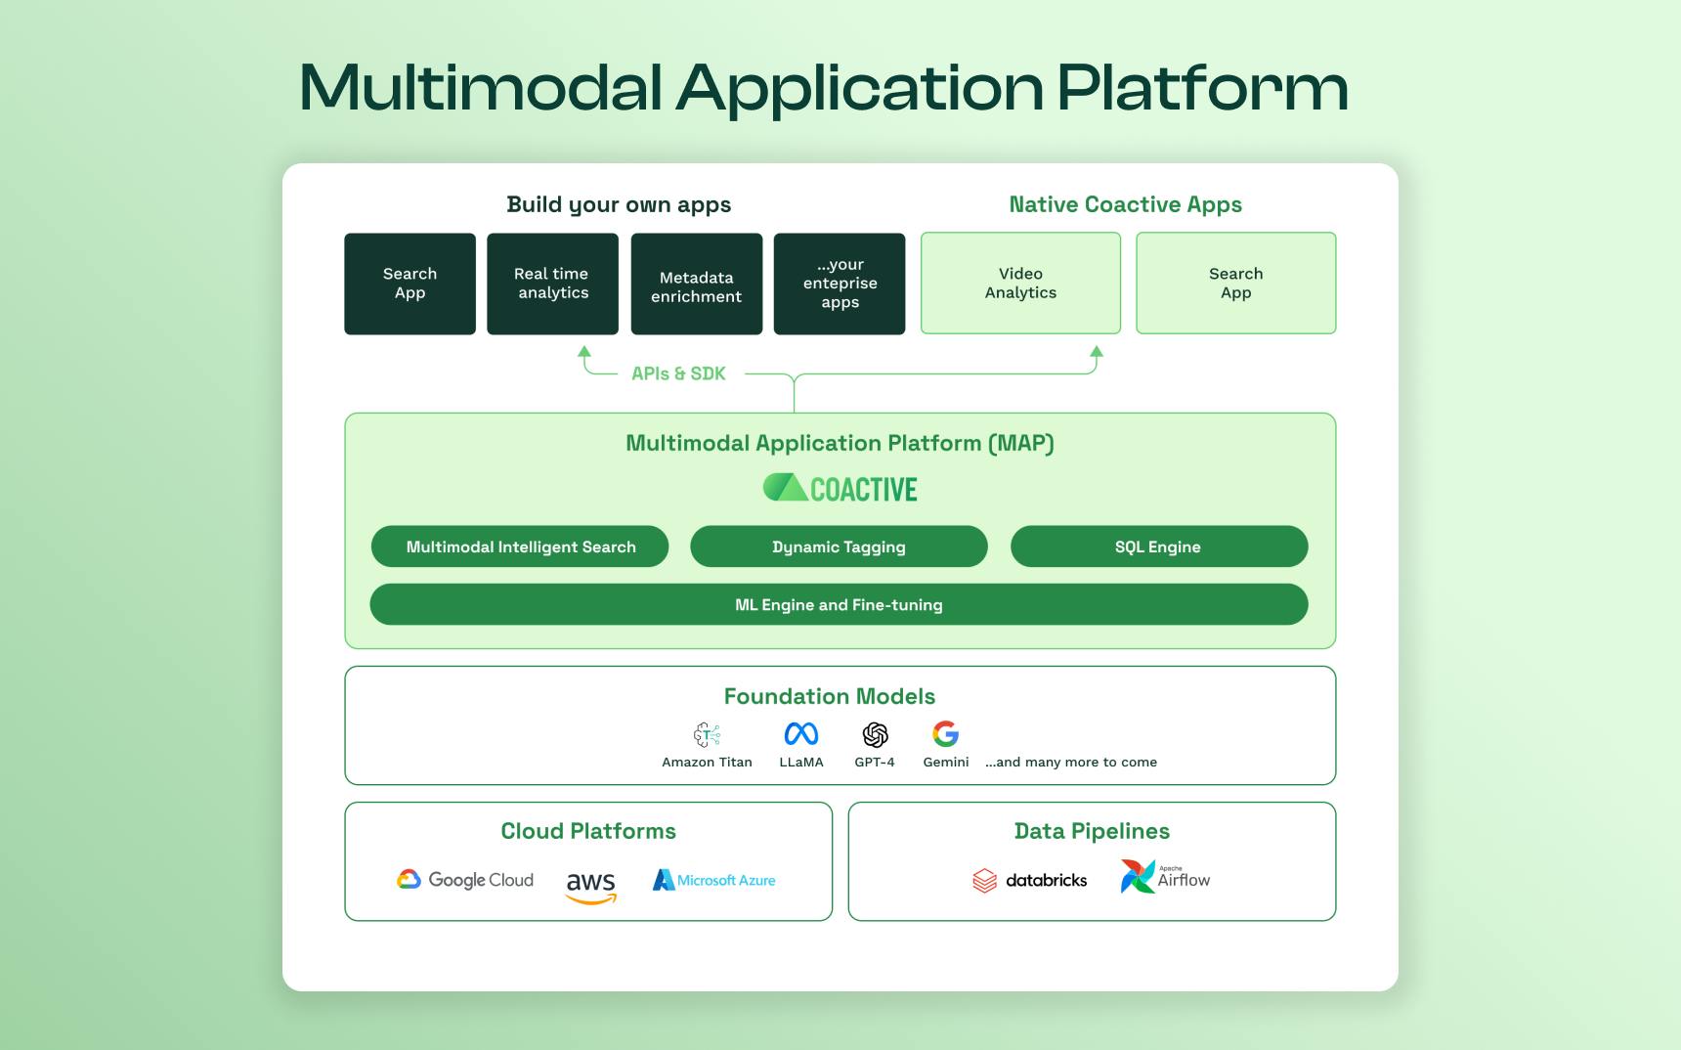Open the Metadata enrichment app
The width and height of the screenshot is (1681, 1050).
(696, 283)
